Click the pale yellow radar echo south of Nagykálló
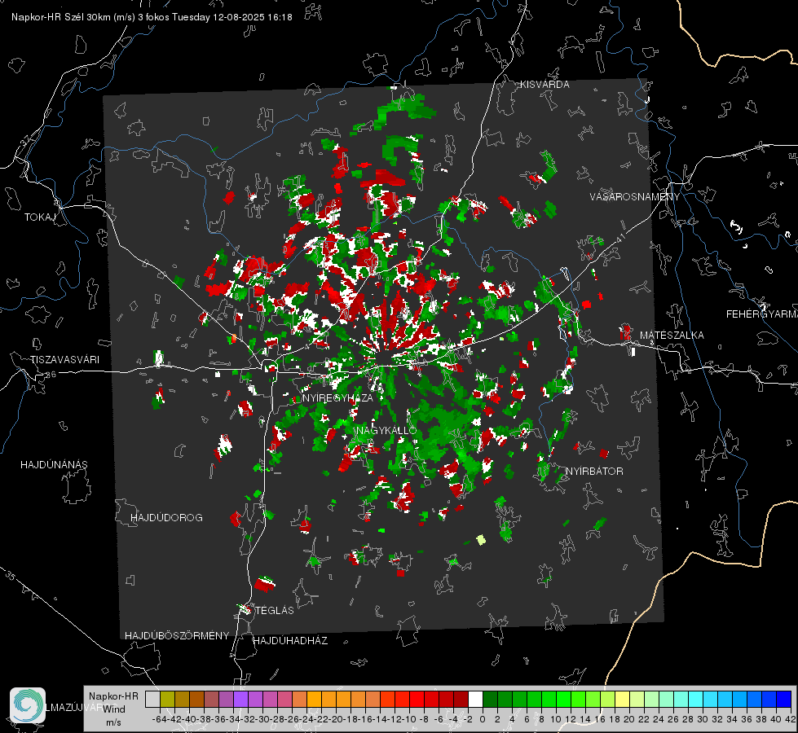The width and height of the screenshot is (798, 733). [x=481, y=540]
